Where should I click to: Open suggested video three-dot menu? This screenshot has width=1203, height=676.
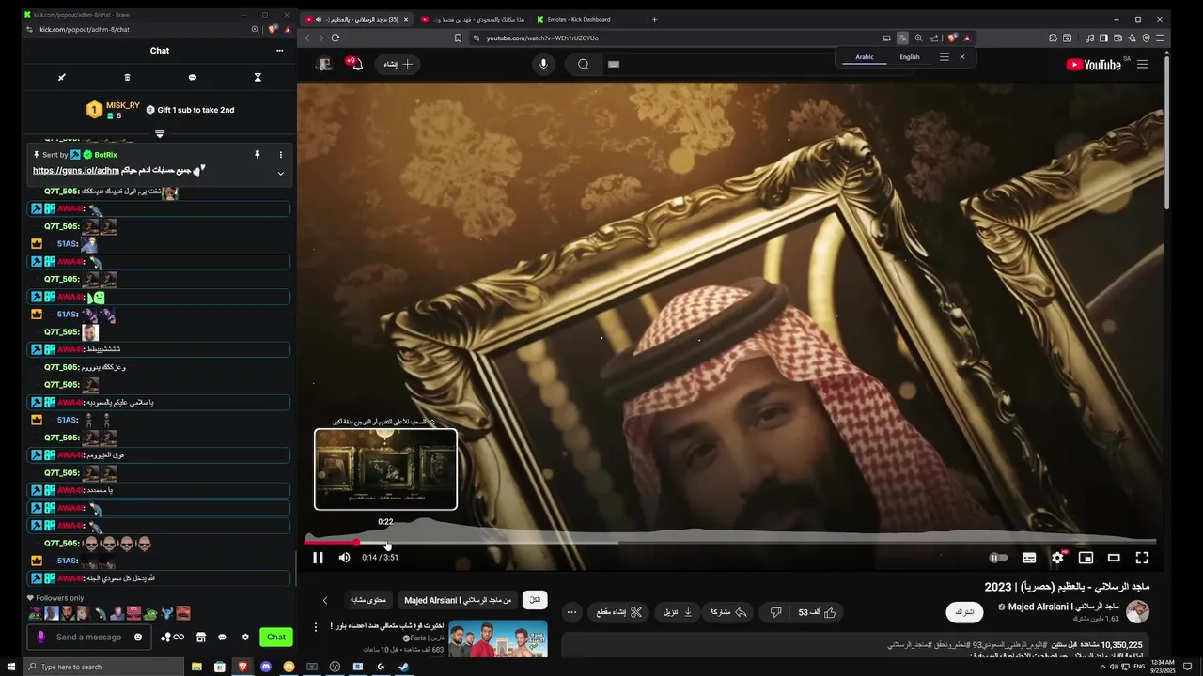[x=316, y=626]
